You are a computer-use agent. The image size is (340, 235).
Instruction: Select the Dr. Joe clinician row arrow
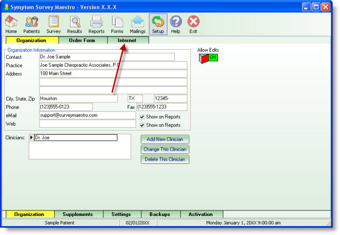(32, 138)
